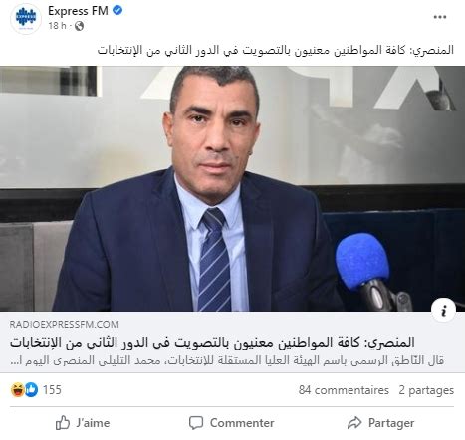Click the Commenter button
465x440 pixels.
[x=232, y=423]
